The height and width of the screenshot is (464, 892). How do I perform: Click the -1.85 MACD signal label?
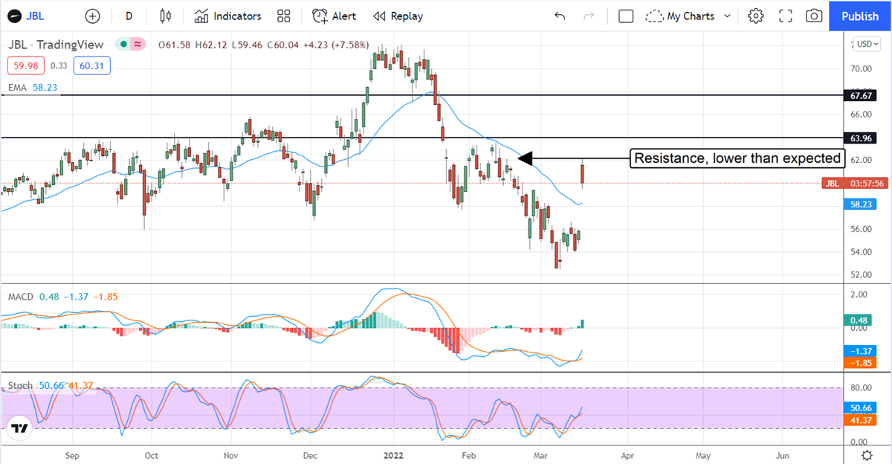click(x=861, y=362)
